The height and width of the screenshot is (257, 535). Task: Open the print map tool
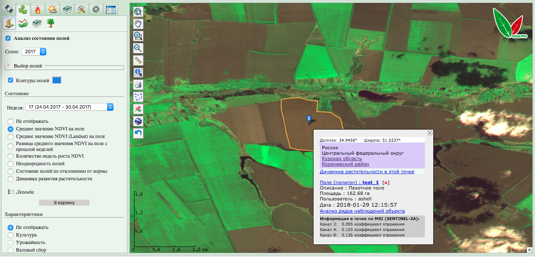tap(139, 84)
